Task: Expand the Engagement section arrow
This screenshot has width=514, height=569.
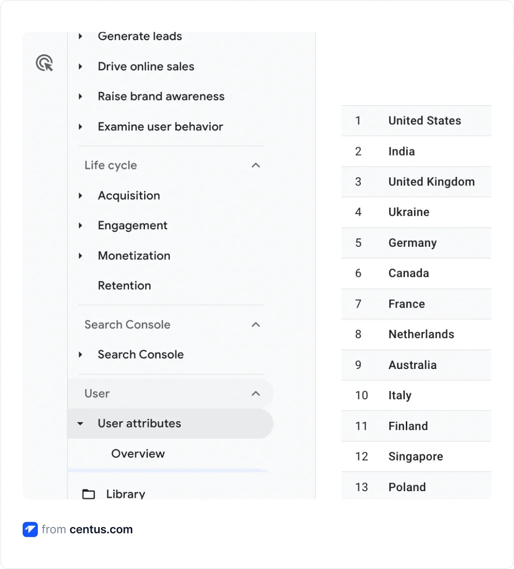Action: click(x=80, y=225)
